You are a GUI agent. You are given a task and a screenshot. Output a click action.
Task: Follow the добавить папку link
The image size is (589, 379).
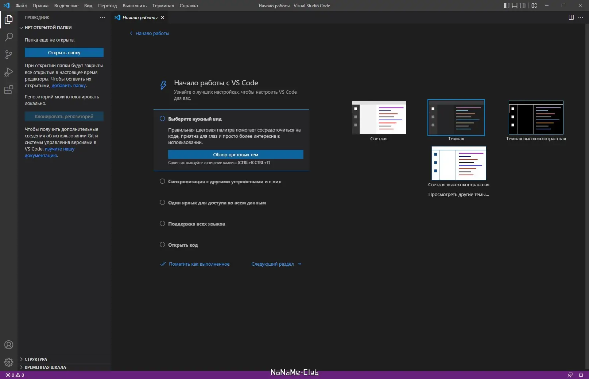point(69,86)
